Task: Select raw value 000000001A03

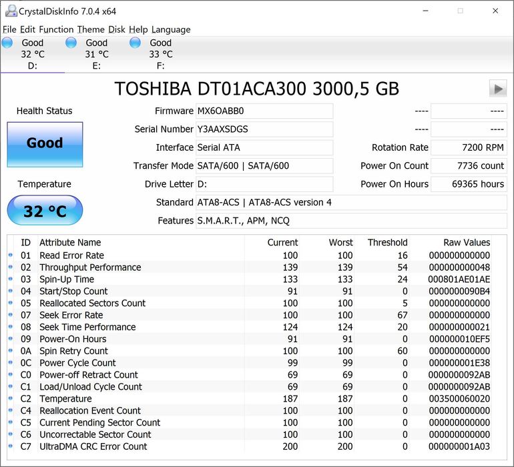Action: pyautogui.click(x=459, y=446)
